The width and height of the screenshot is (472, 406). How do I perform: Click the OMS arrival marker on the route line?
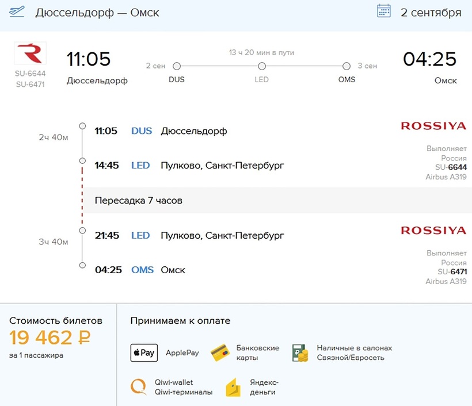pyautogui.click(x=347, y=66)
